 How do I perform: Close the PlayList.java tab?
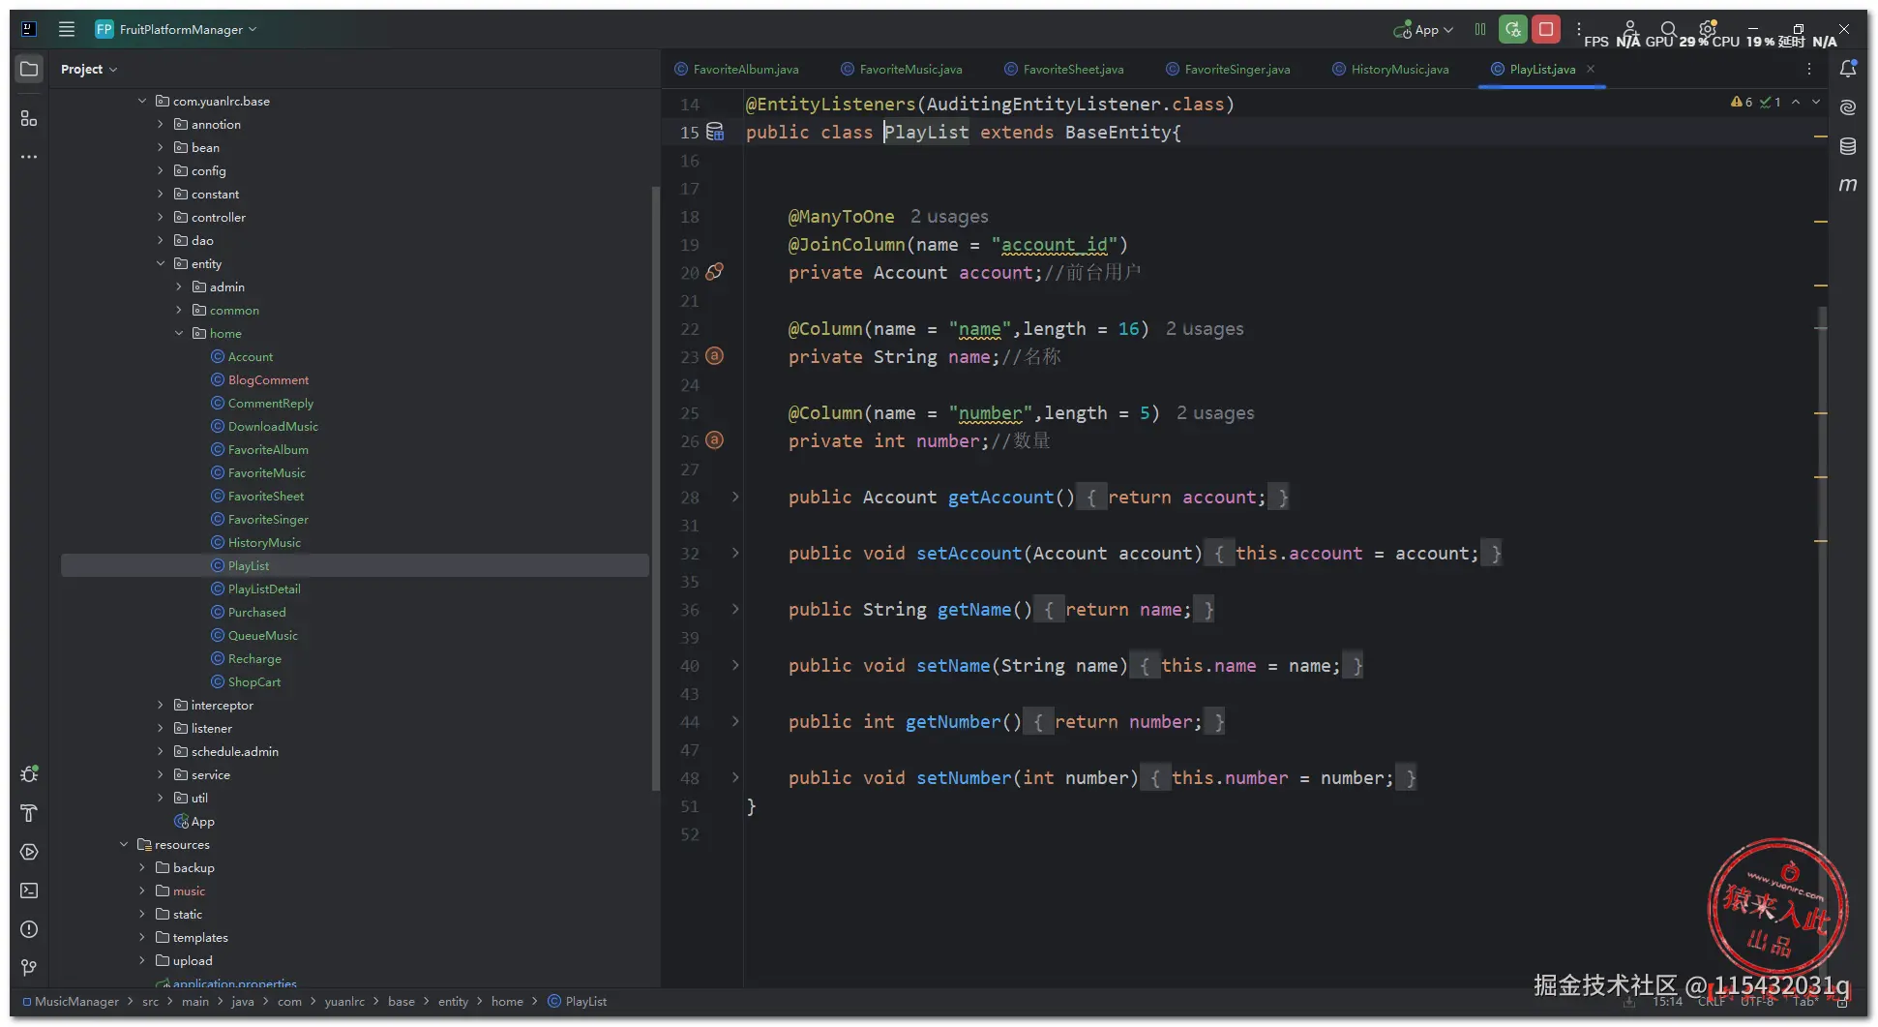(1591, 69)
